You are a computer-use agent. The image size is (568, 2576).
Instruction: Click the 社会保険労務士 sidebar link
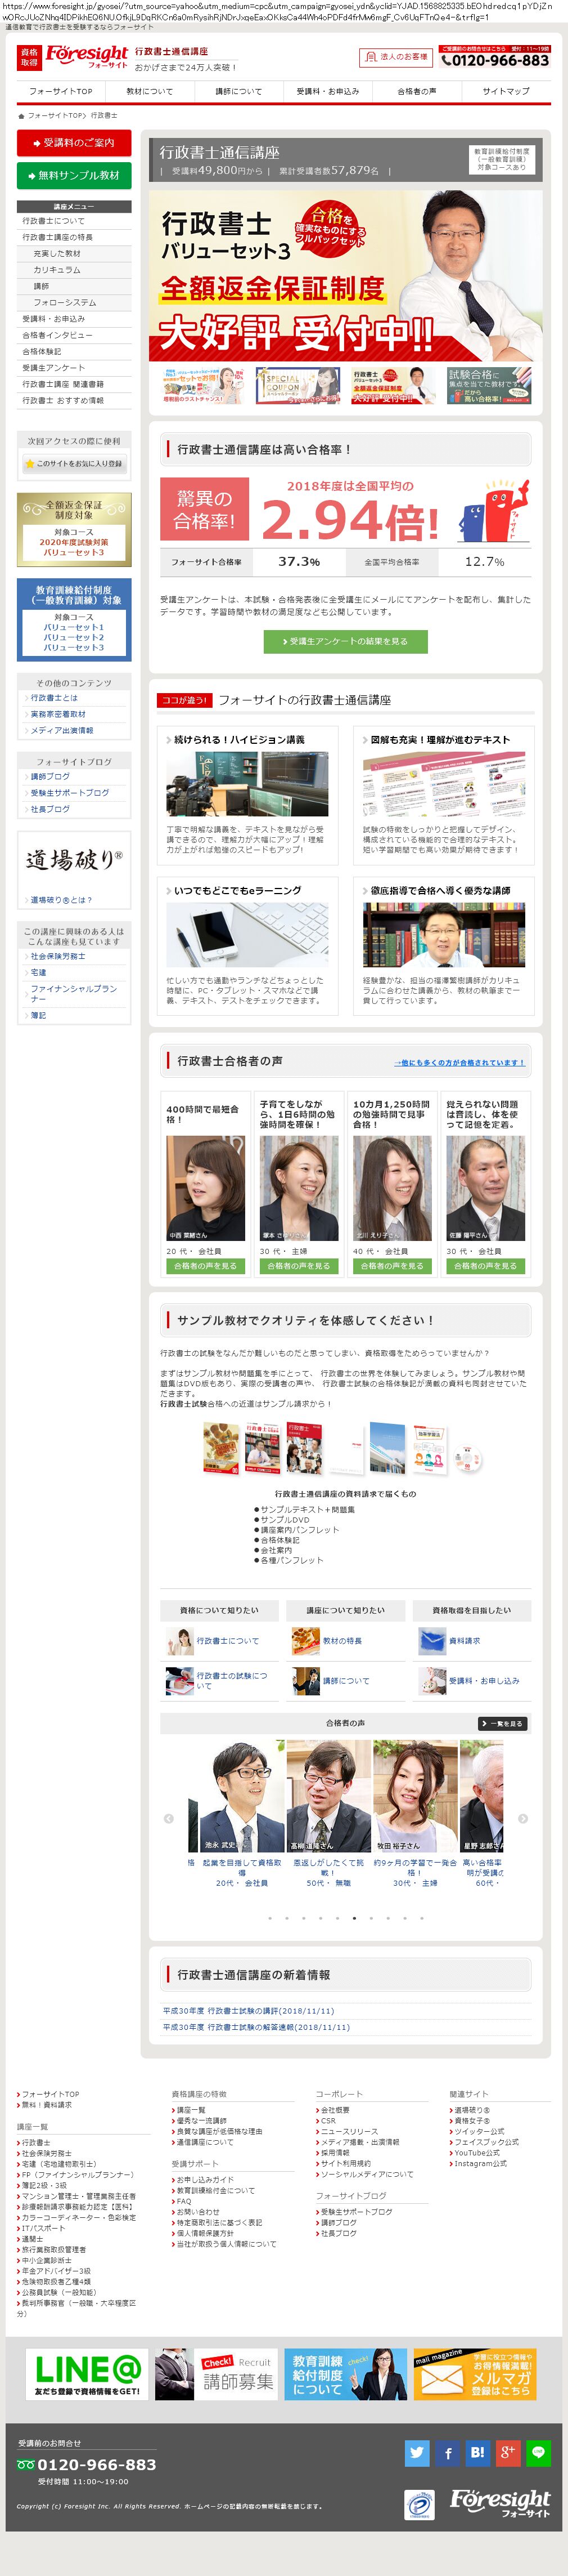pos(58,956)
